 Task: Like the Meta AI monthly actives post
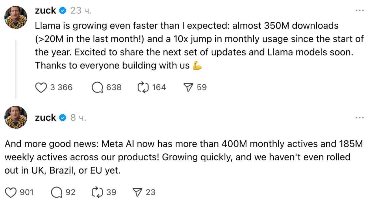click(x=11, y=192)
